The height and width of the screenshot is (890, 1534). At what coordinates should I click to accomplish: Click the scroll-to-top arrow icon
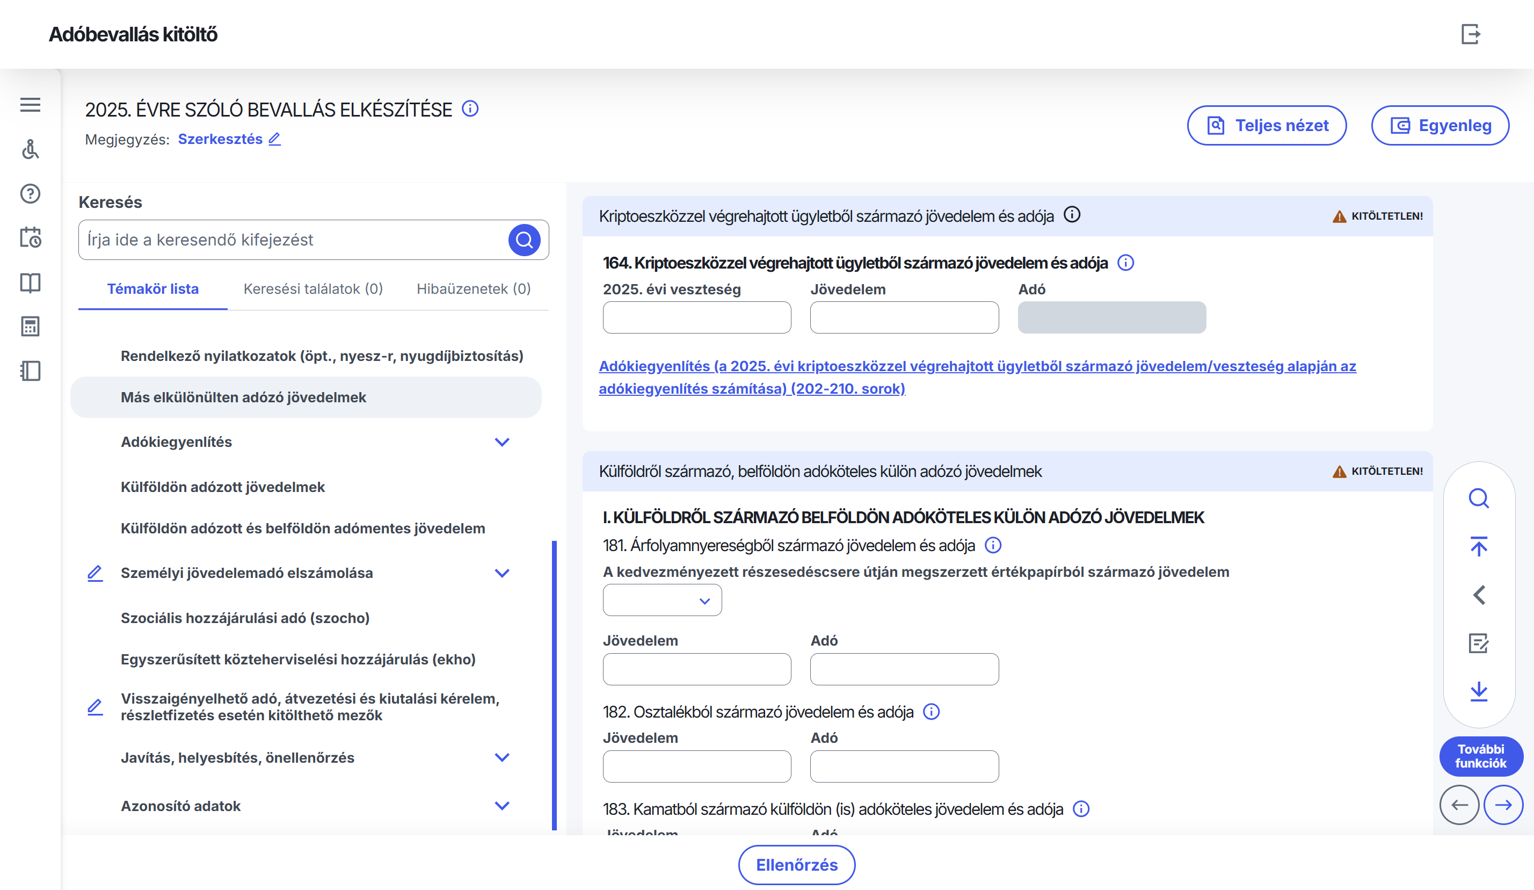[1479, 546]
